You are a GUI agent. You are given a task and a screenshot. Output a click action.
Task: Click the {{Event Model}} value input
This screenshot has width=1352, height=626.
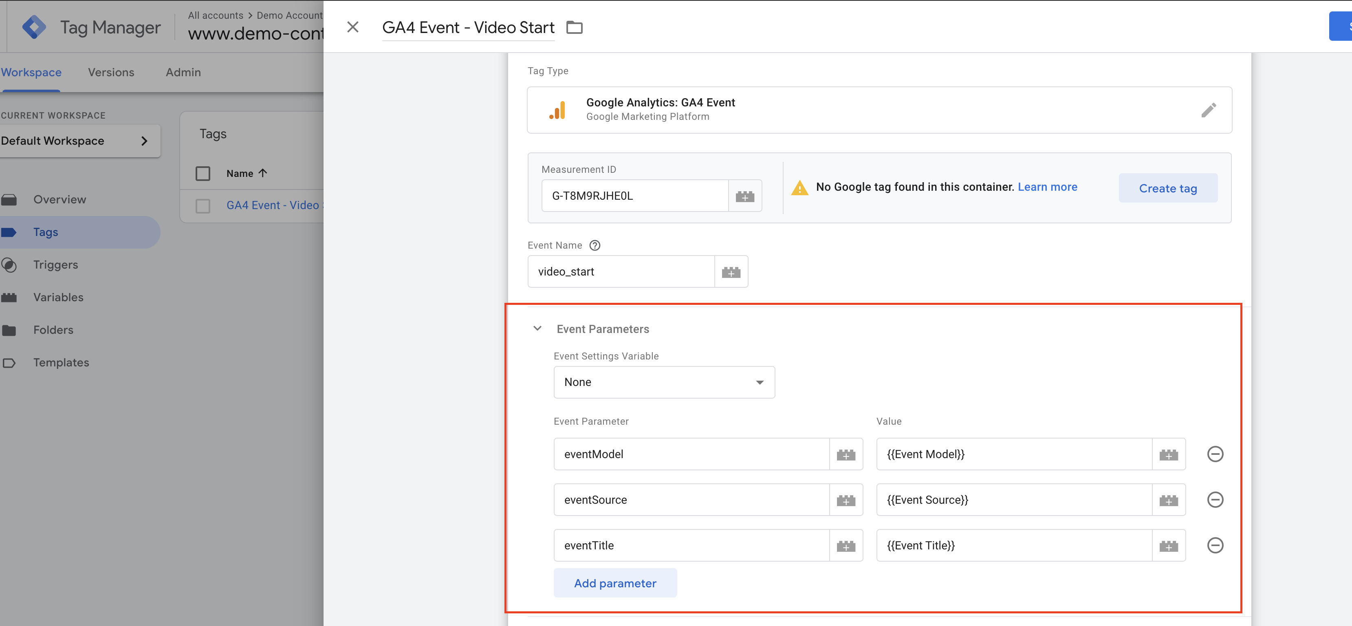(x=1014, y=454)
